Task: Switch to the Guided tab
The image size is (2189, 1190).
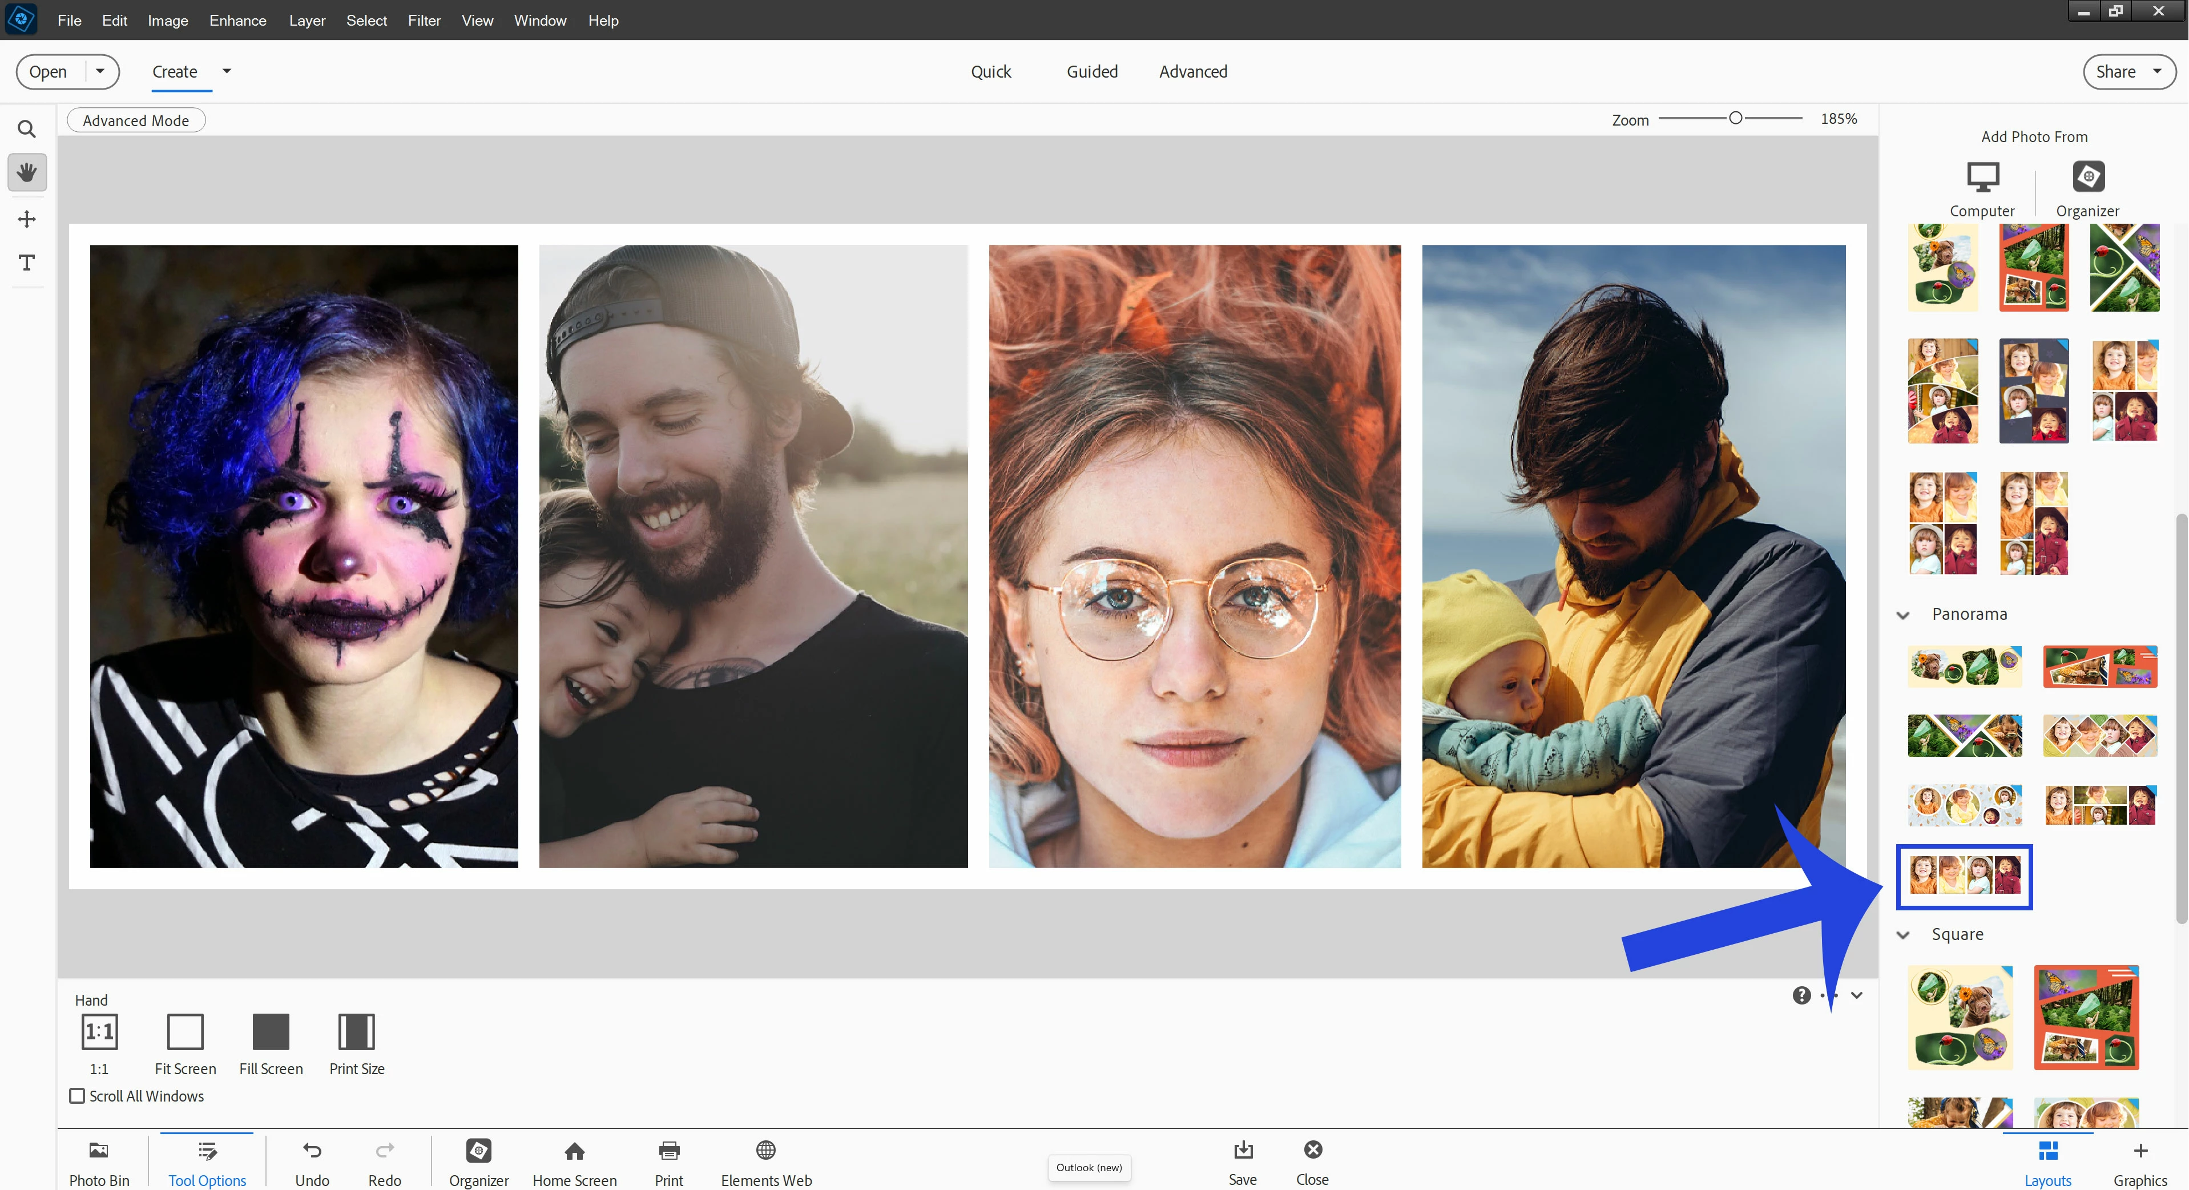Action: pos(1092,71)
